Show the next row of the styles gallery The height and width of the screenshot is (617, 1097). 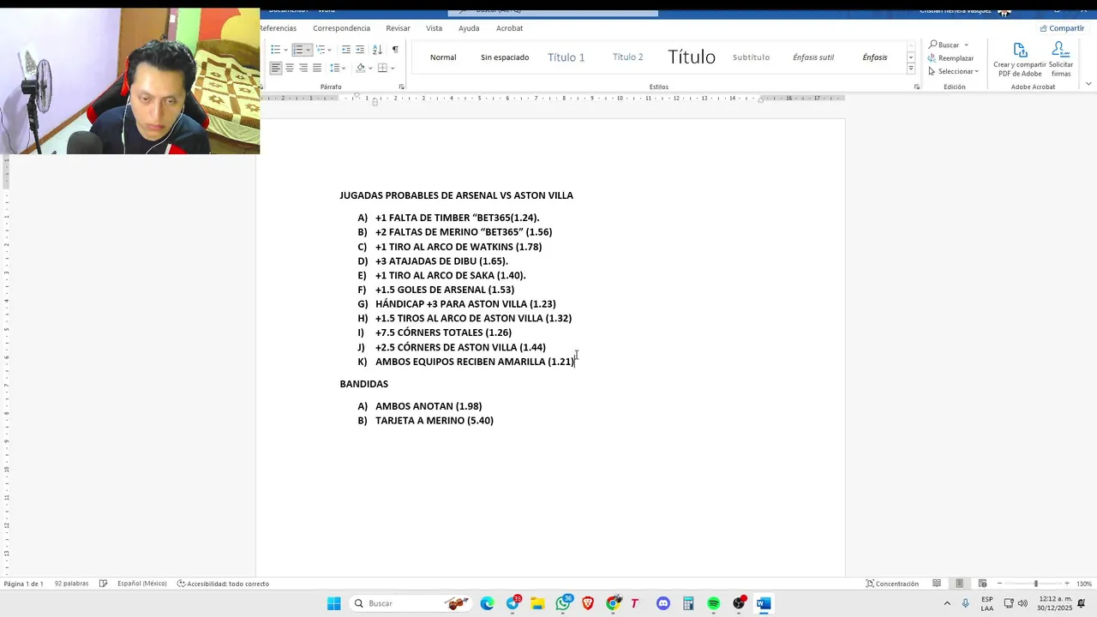click(x=911, y=57)
